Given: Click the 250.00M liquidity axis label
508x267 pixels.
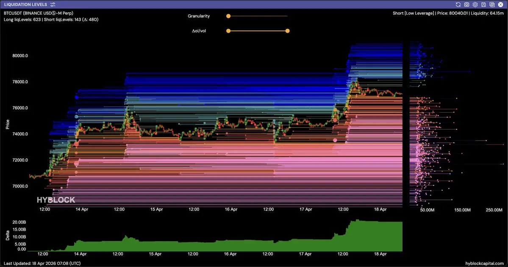Looking at the screenshot, I should point(494,210).
